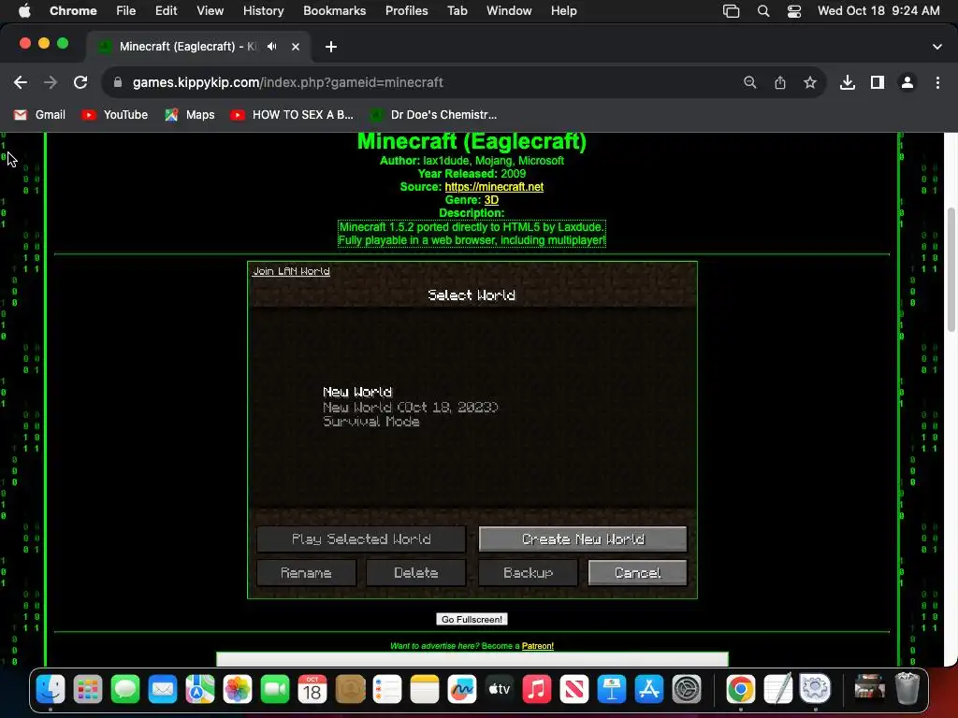Click the address bar URL
The width and height of the screenshot is (958, 718).
point(288,82)
